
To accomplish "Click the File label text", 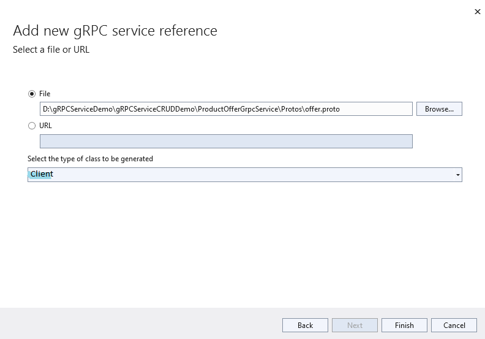I will click(x=45, y=94).
